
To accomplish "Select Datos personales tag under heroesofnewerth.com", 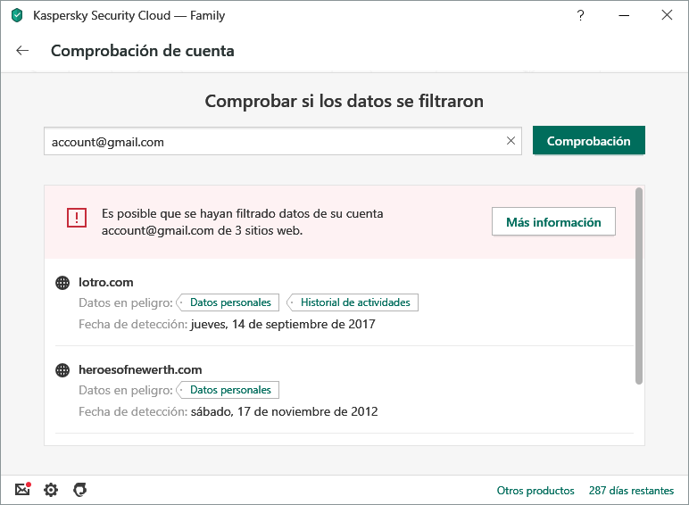I will tap(230, 390).
